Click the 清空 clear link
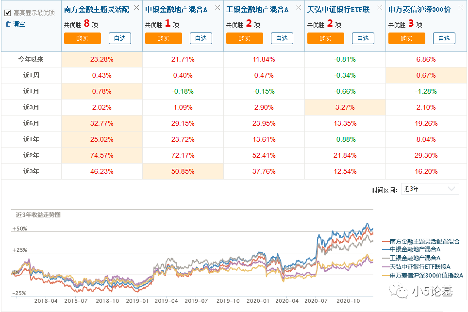Image resolution: width=468 pixels, height=312 pixels. (x=19, y=24)
